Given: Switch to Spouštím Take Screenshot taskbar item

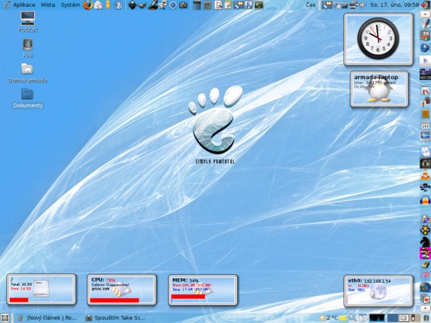Looking at the screenshot, I should tap(115, 318).
